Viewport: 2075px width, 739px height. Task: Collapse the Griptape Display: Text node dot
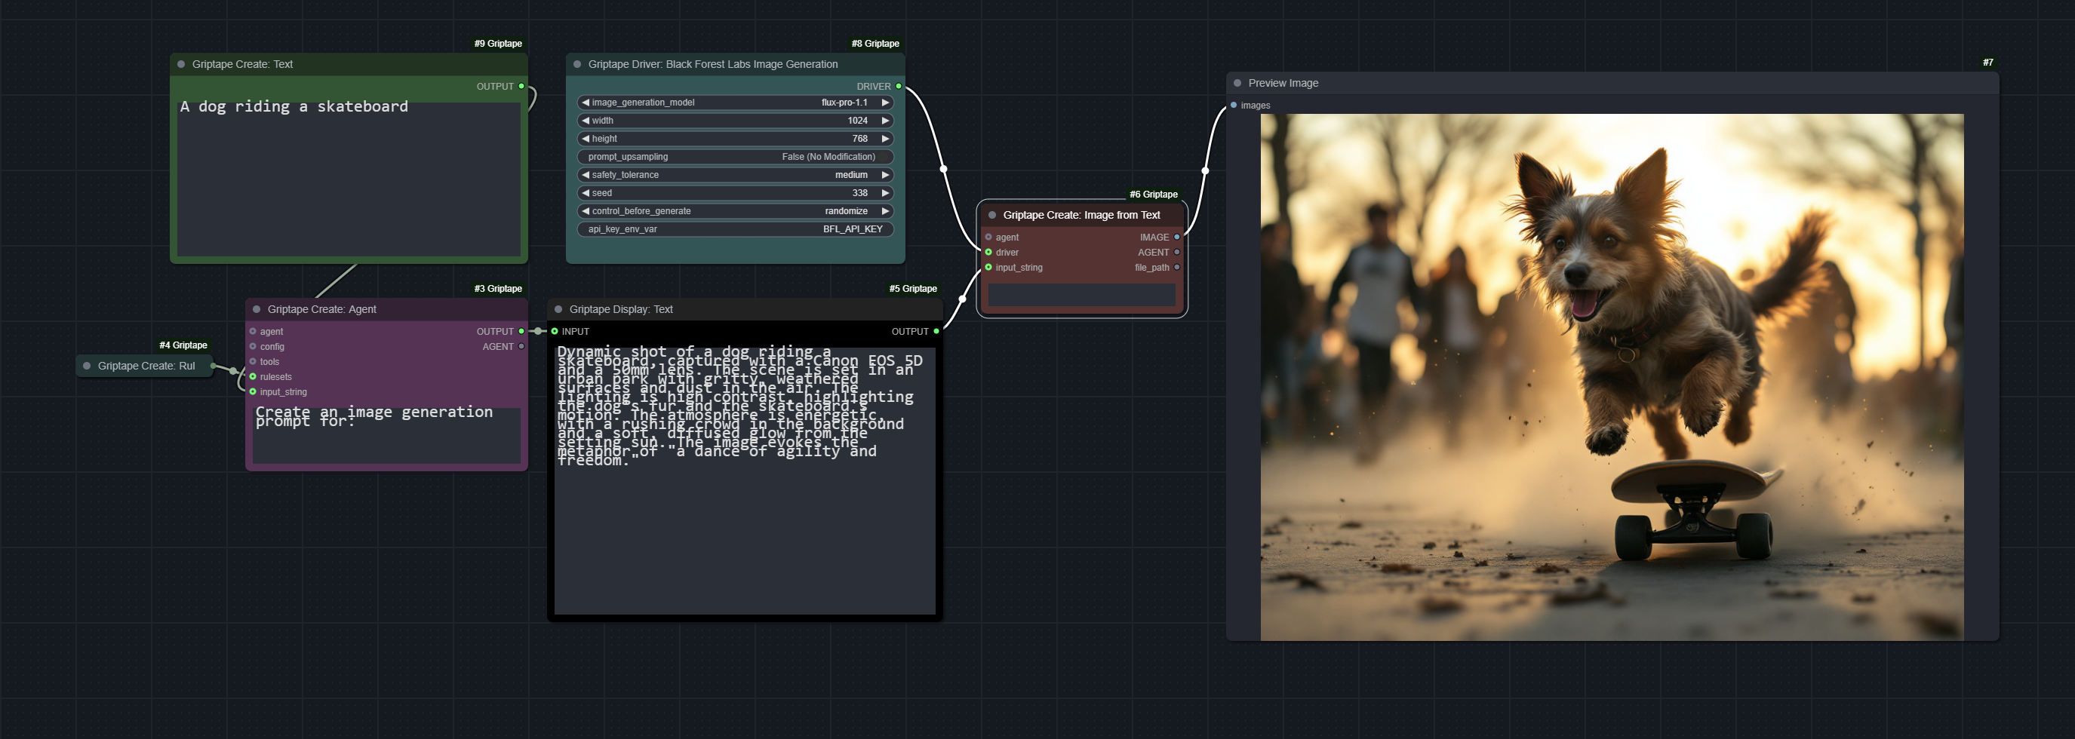(x=558, y=309)
